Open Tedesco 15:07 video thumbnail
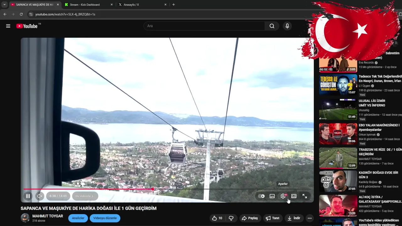Screen dimensions: 402x226 tap(338, 85)
